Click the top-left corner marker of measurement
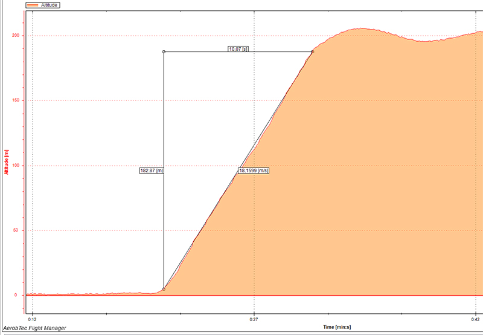 tap(164, 52)
